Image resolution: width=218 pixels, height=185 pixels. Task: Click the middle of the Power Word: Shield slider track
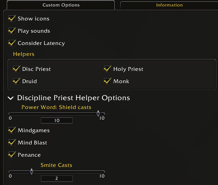[x=57, y=114]
